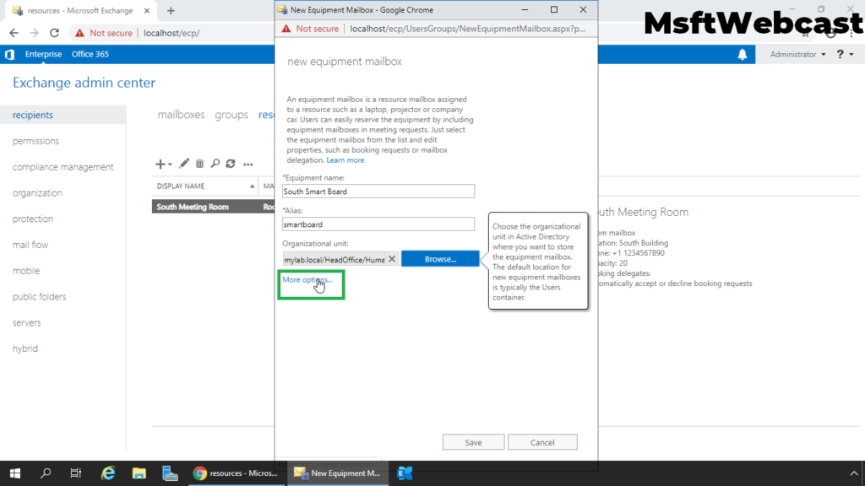This screenshot has width=865, height=486.
Task: Select mail flow in left navigation
Action: point(30,245)
